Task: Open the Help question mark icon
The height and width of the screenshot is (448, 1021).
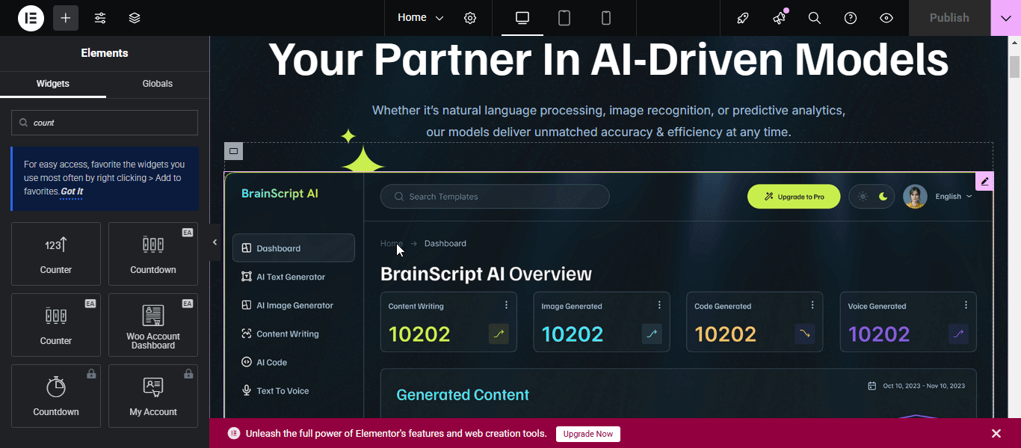Action: 851,18
